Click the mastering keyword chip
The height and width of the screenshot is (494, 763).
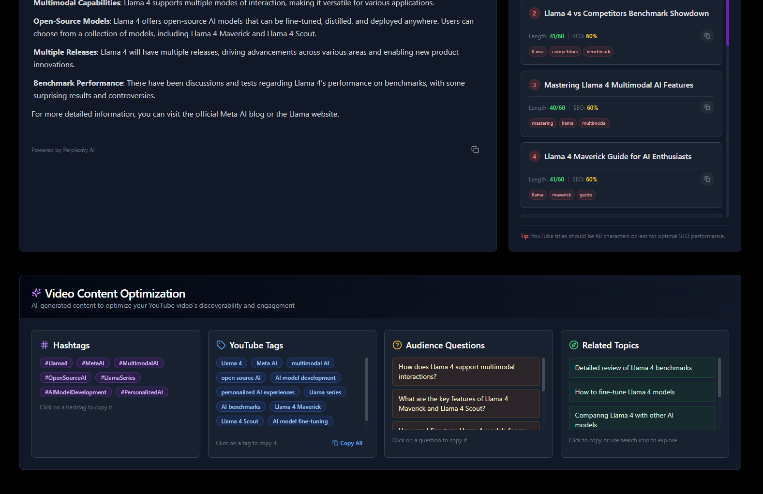pos(542,123)
